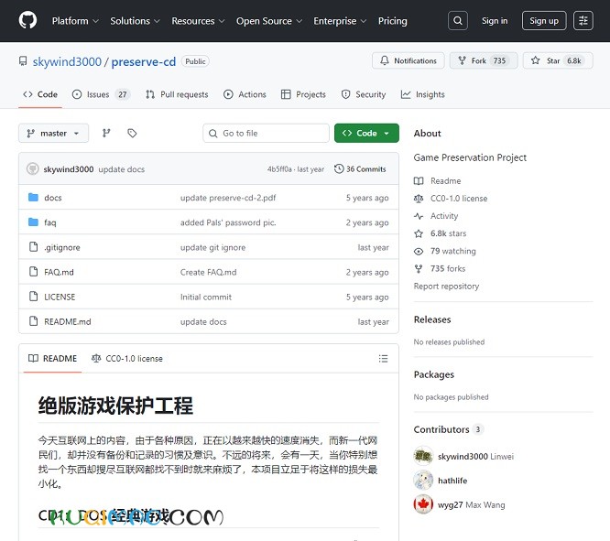Open hathlife contributor profile name

pyautogui.click(x=452, y=481)
